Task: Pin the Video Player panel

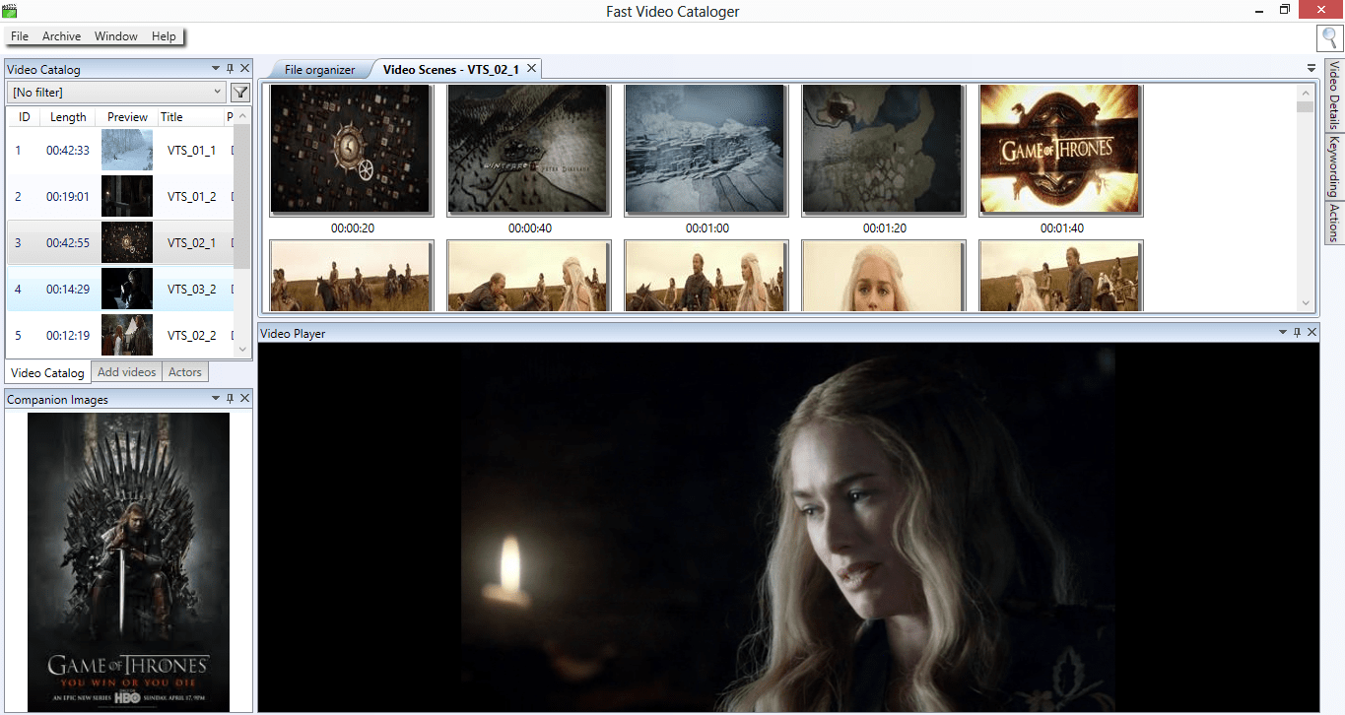Action: coord(1297,333)
